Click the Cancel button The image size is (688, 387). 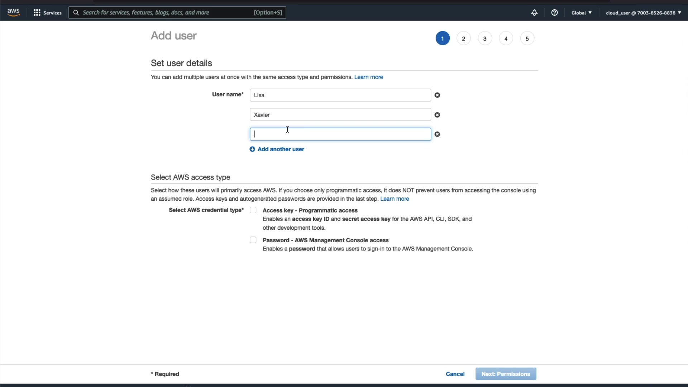coord(455,374)
